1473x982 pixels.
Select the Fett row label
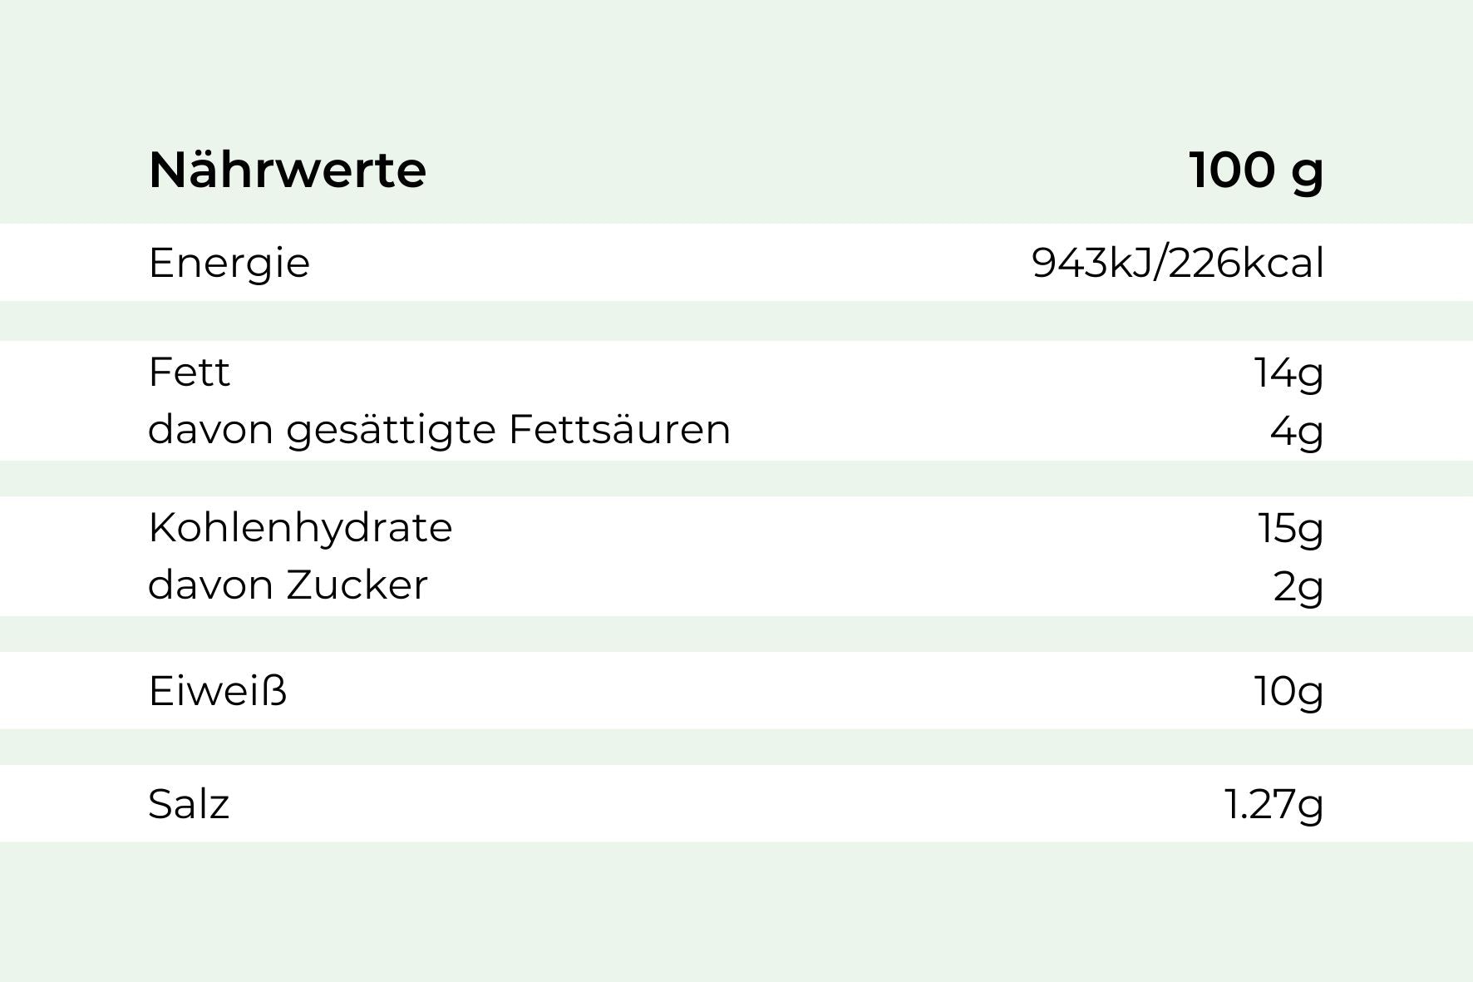tap(189, 372)
